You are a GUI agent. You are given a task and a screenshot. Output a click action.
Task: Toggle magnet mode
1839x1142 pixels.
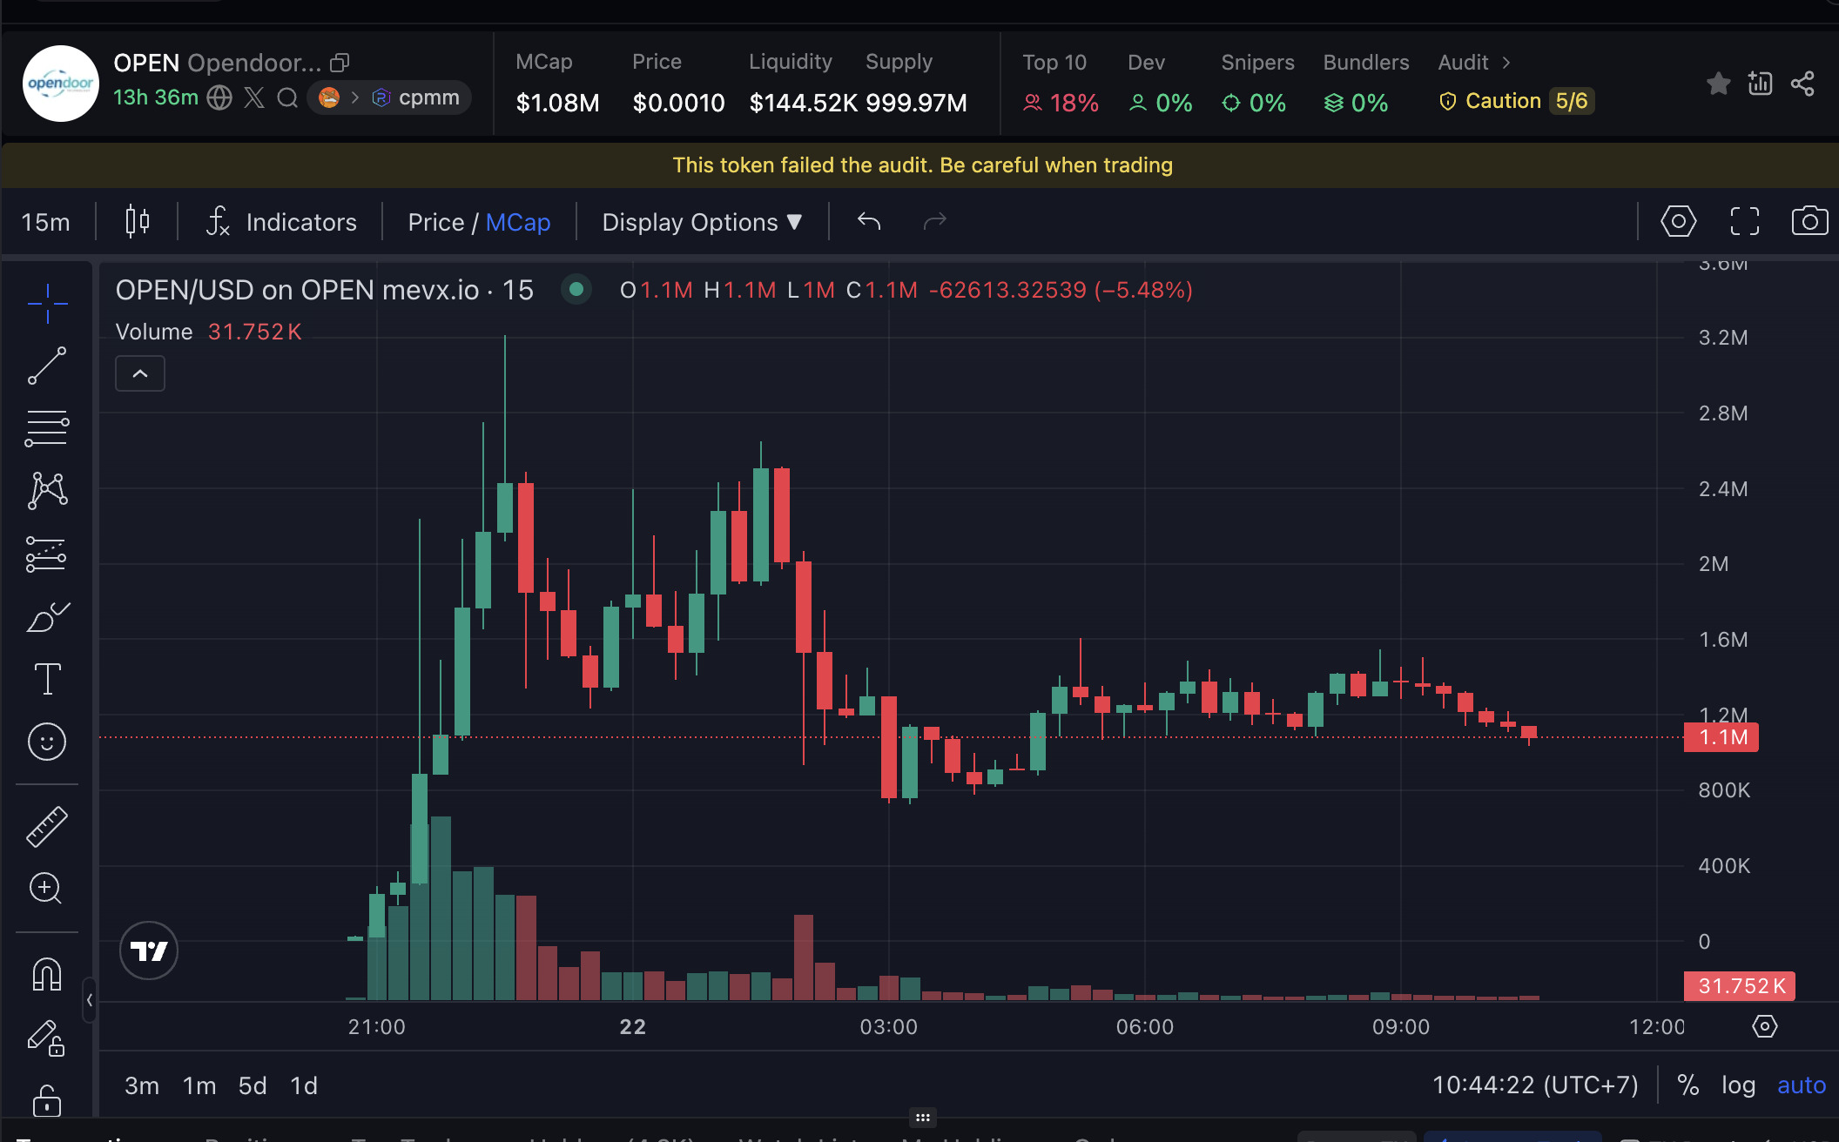47,973
